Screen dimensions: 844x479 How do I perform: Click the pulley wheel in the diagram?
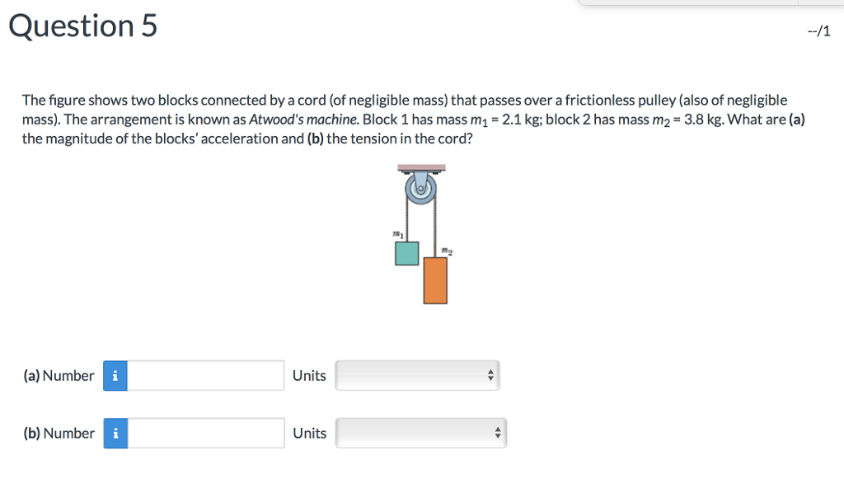[x=421, y=190]
